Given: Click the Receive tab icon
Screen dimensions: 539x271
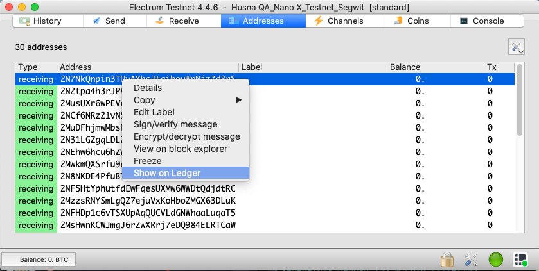Looking at the screenshot, I should point(159,21).
